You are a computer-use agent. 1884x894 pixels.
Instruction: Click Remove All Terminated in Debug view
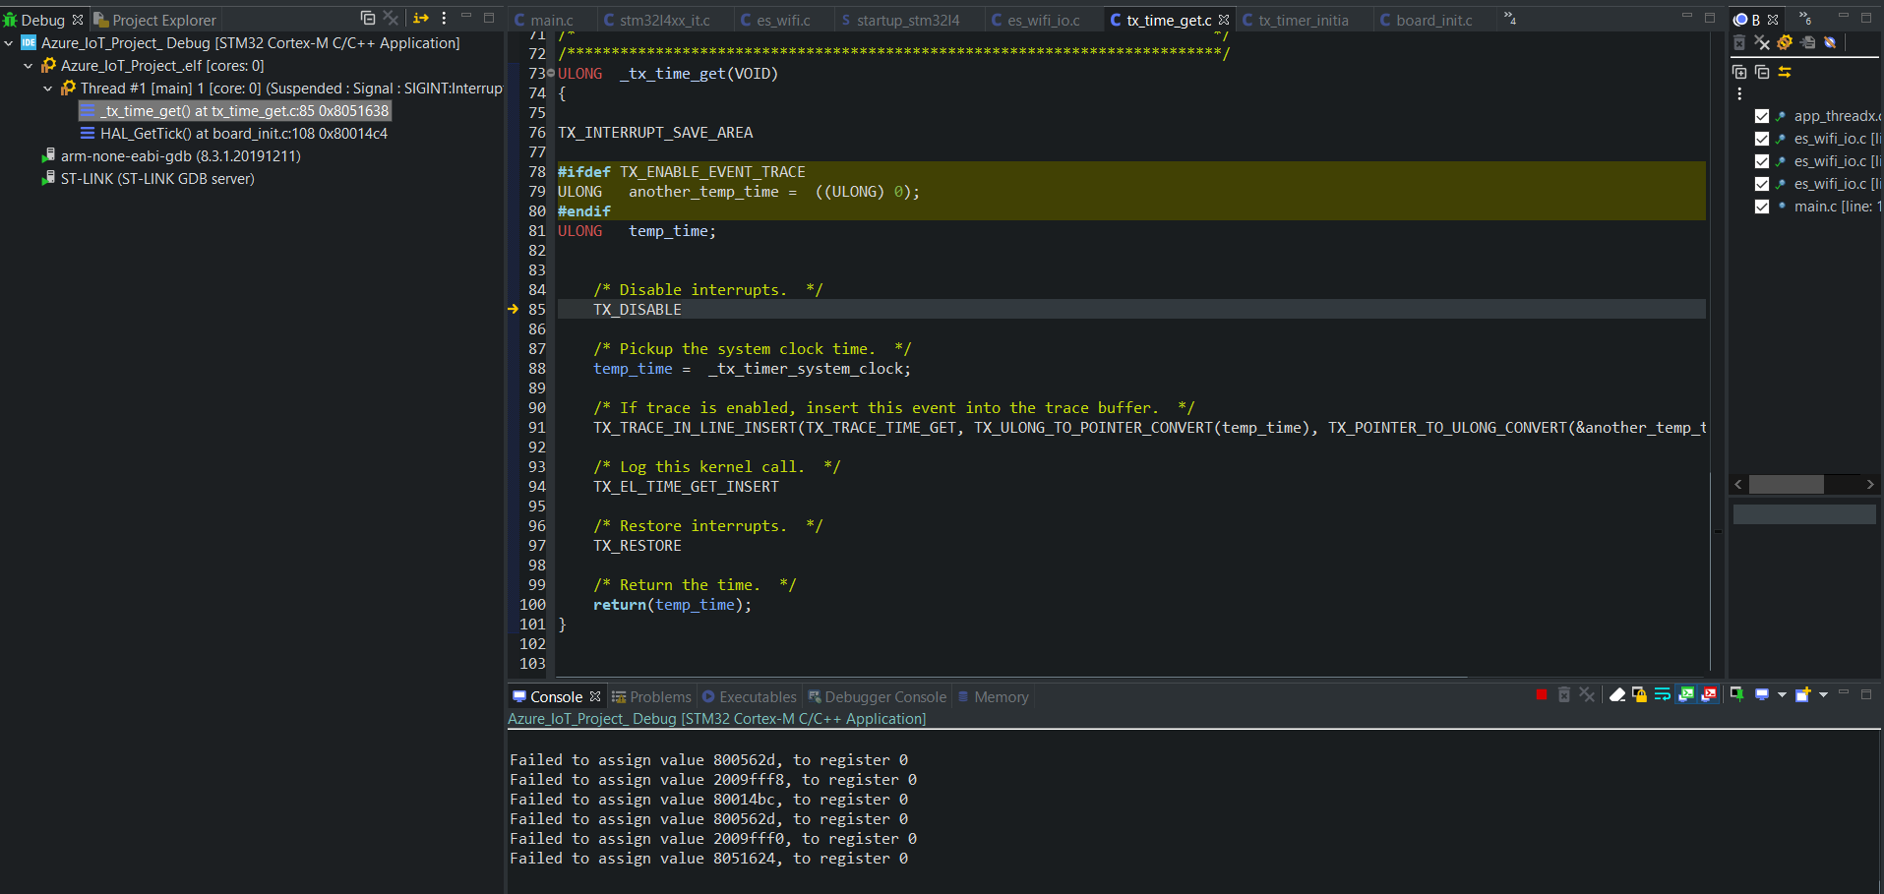click(x=391, y=18)
